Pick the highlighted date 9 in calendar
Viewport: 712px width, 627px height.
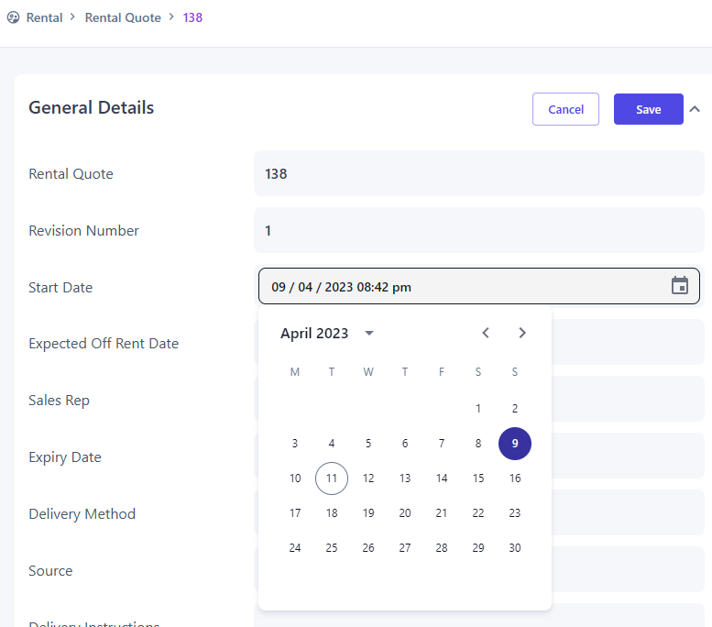[x=515, y=444]
